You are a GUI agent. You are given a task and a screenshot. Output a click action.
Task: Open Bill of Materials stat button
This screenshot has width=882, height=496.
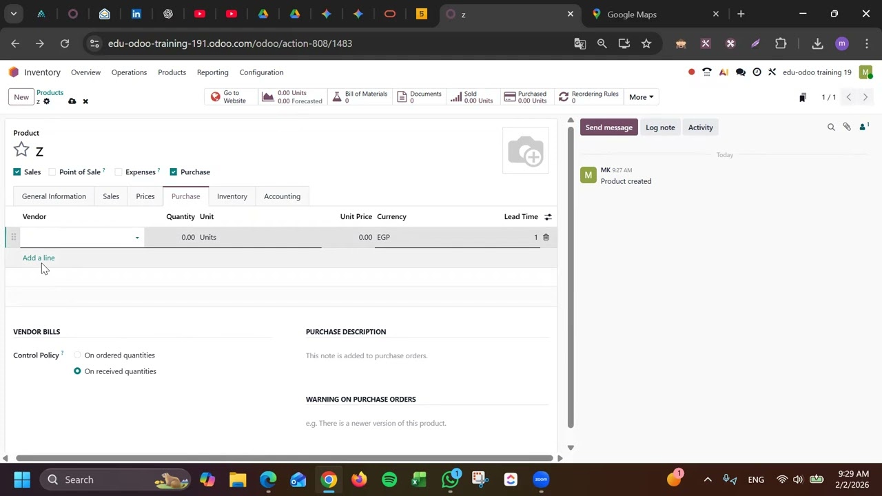(360, 97)
